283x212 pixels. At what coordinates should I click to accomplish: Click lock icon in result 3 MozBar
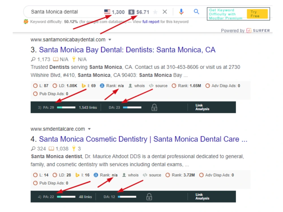[x=154, y=107]
